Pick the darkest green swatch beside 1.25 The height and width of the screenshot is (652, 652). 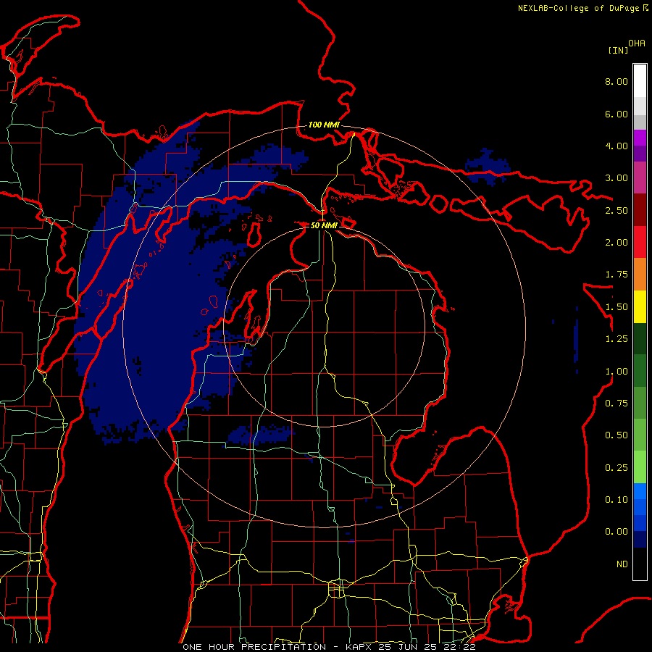(x=640, y=338)
